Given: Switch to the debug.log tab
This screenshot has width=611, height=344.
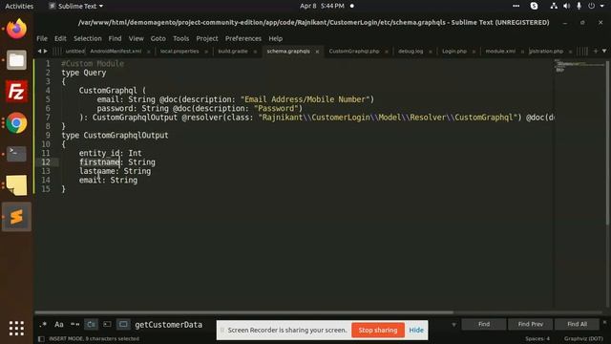Looking at the screenshot, I should pyautogui.click(x=411, y=51).
